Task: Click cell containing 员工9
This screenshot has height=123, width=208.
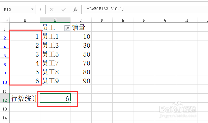Action: (55, 80)
